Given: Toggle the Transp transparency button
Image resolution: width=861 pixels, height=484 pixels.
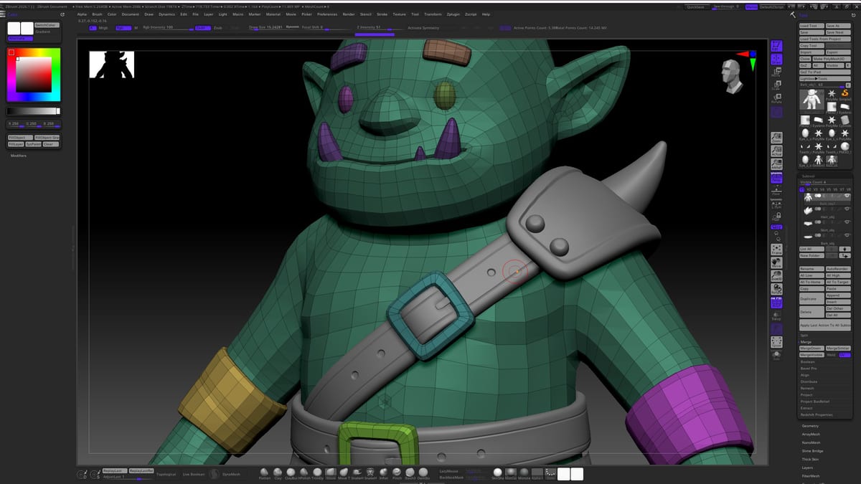Looking at the screenshot, I should 776,317.
